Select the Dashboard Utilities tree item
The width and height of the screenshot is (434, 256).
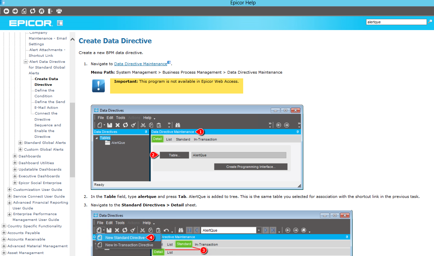[x=36, y=163]
